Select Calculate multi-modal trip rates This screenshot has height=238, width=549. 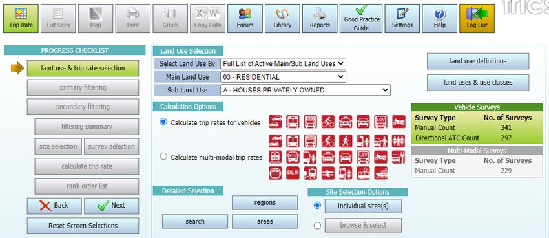pos(163,157)
